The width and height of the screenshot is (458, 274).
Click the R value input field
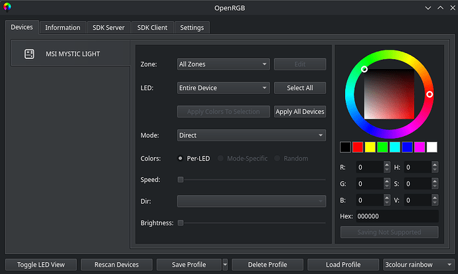pos(370,167)
